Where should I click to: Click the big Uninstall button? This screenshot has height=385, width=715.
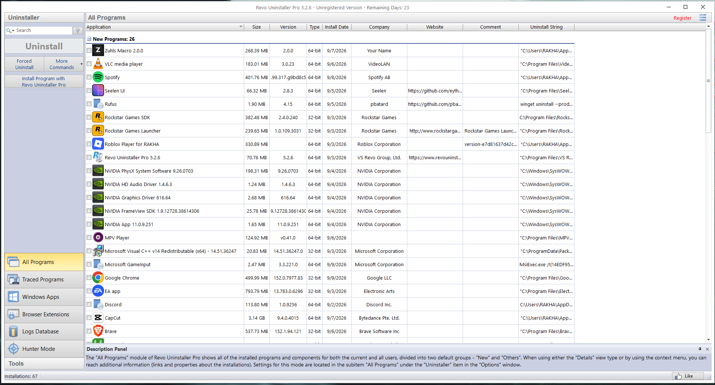pyautogui.click(x=44, y=46)
